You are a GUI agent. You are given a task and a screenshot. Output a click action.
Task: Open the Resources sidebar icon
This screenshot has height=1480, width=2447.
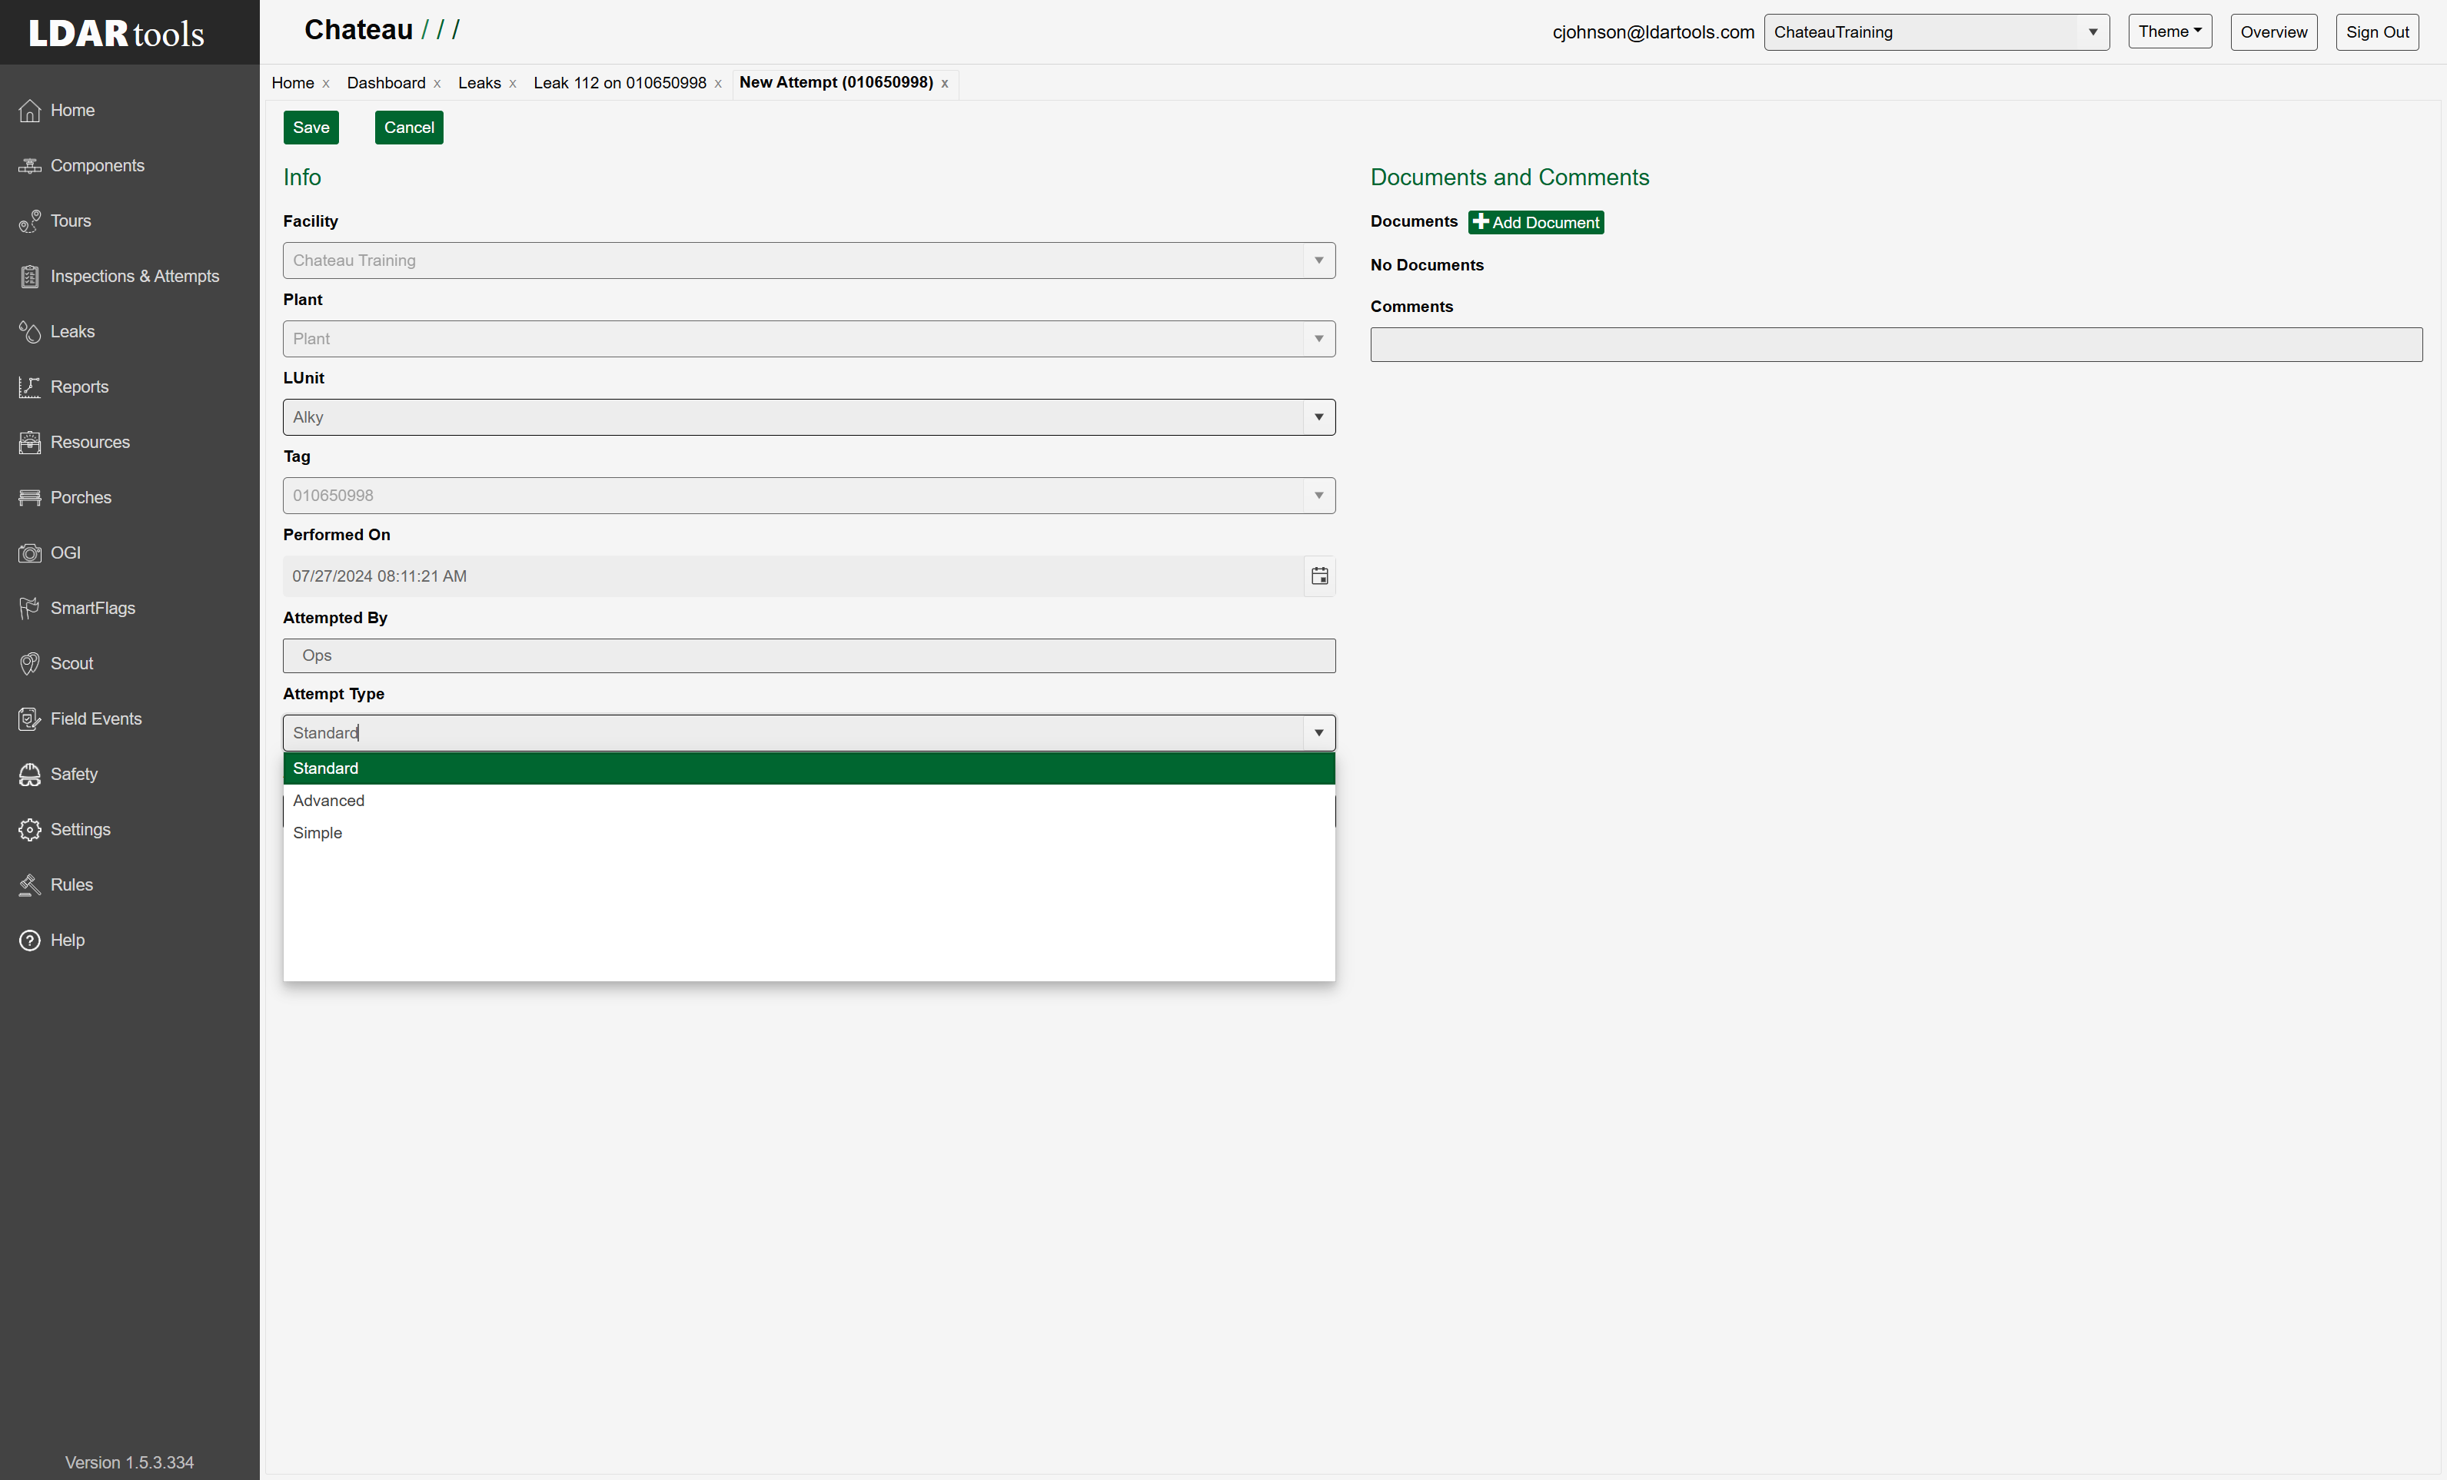(x=30, y=443)
